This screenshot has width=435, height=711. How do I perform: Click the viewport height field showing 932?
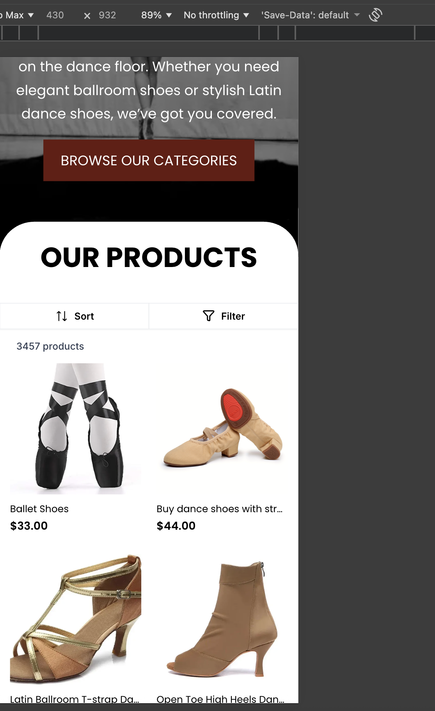click(x=107, y=15)
